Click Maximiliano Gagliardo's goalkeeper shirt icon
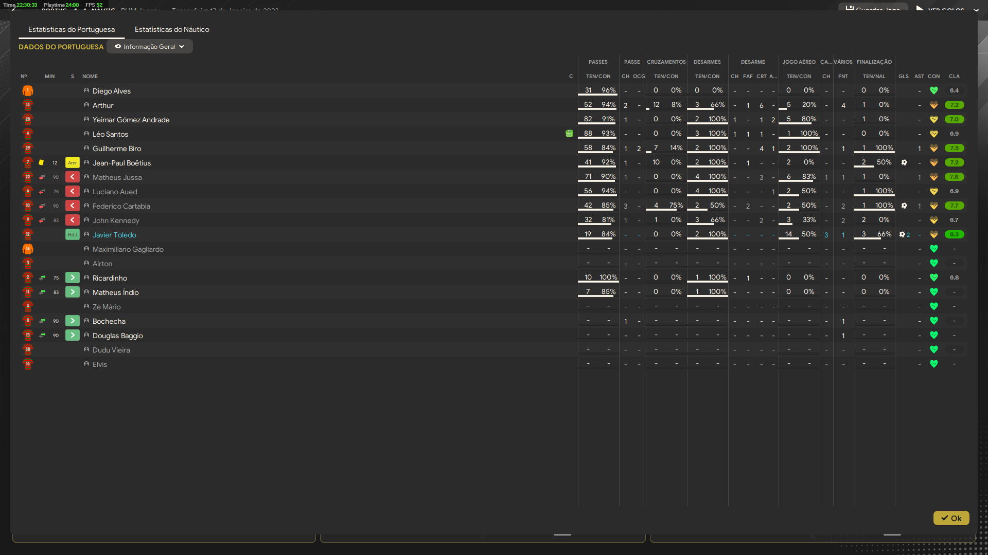 [28, 249]
